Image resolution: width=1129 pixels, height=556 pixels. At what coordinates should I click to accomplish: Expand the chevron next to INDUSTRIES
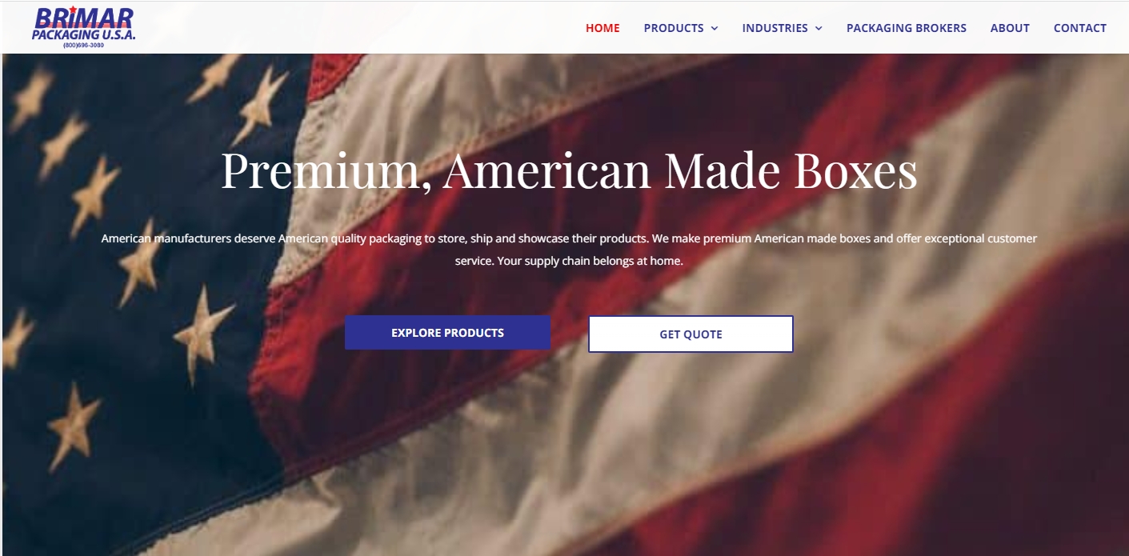819,28
